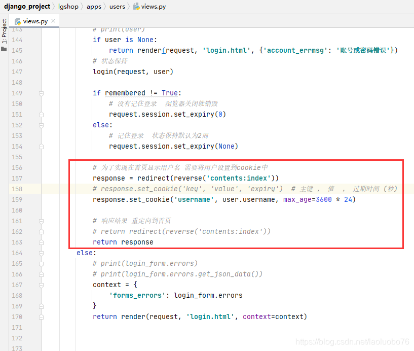
Task: Collapse fold marker at line 170
Action: tap(41, 317)
